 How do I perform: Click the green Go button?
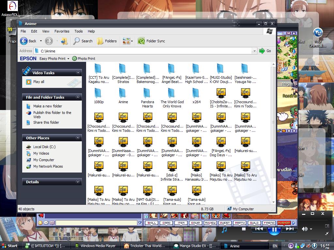point(265,51)
